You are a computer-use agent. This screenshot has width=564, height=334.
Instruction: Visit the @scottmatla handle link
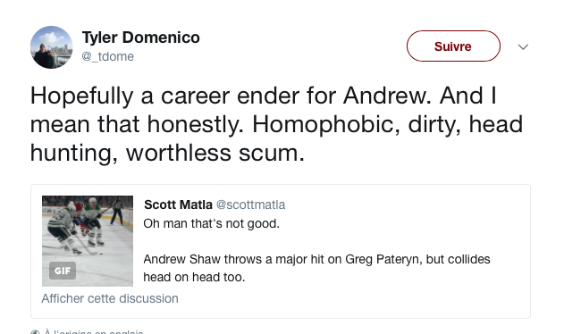250,205
